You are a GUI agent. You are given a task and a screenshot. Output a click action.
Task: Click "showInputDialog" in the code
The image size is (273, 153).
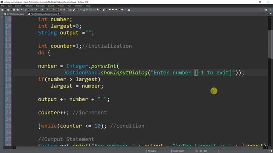coord(124,73)
